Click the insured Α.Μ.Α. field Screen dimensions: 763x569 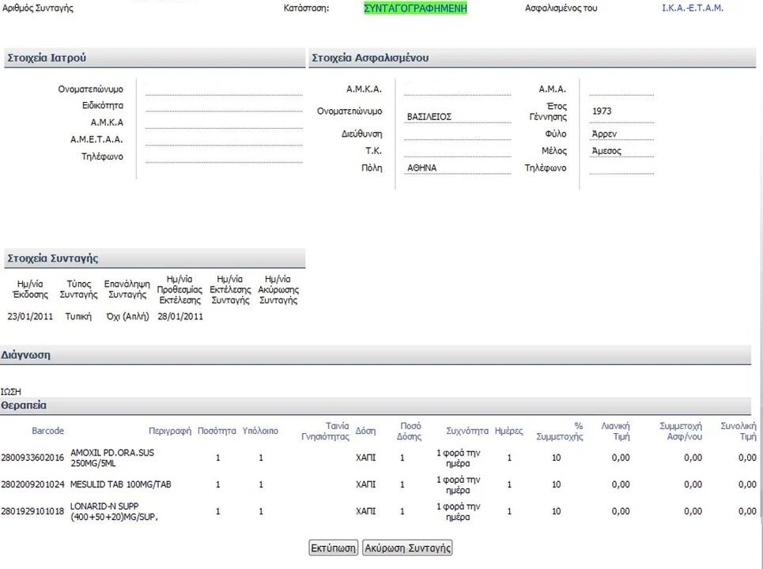click(x=621, y=89)
